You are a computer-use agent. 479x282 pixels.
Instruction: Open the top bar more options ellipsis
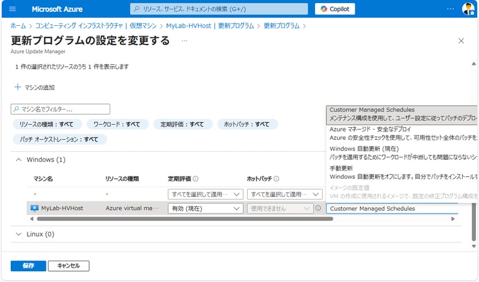point(450,9)
